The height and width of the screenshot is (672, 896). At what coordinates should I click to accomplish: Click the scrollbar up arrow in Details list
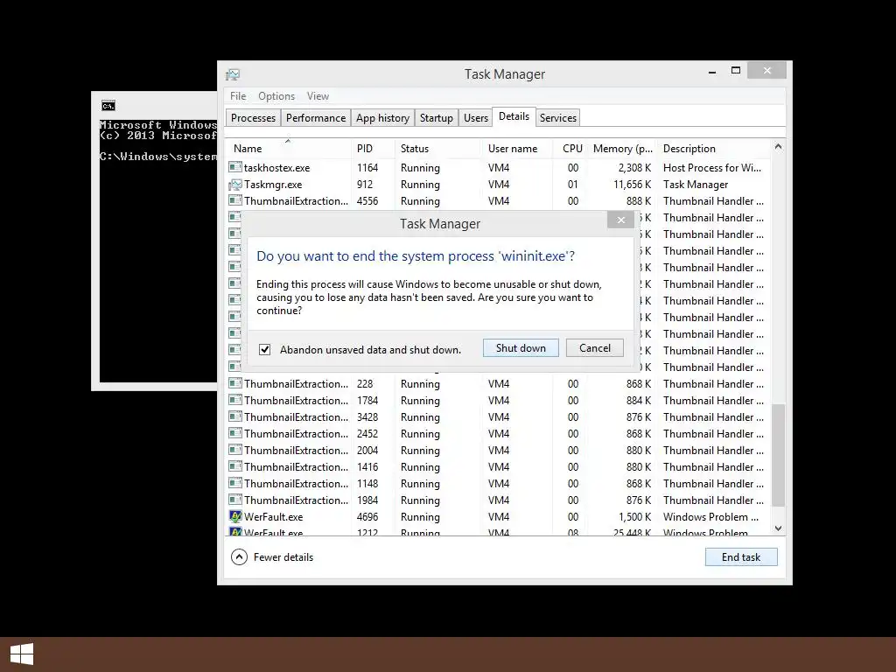778,147
